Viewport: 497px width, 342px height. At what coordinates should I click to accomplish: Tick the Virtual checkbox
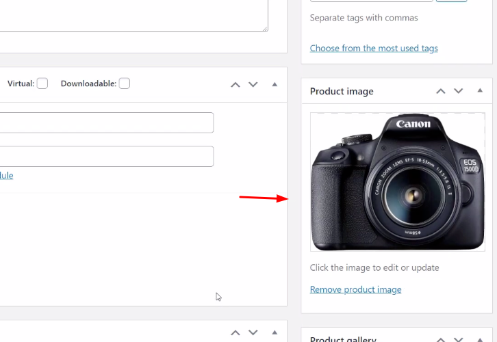point(42,83)
